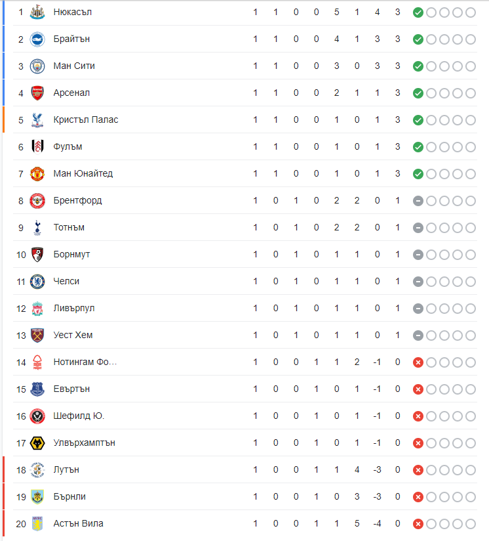Click the Manchester City crest icon
The height and width of the screenshot is (541, 489).
pos(37,66)
